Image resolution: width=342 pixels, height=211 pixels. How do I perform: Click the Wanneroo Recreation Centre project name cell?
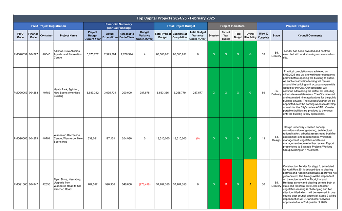coord(68,138)
